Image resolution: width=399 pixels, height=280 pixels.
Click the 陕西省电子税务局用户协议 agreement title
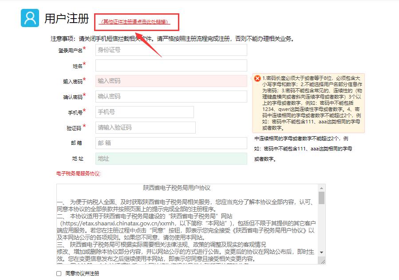pyautogui.click(x=177, y=188)
